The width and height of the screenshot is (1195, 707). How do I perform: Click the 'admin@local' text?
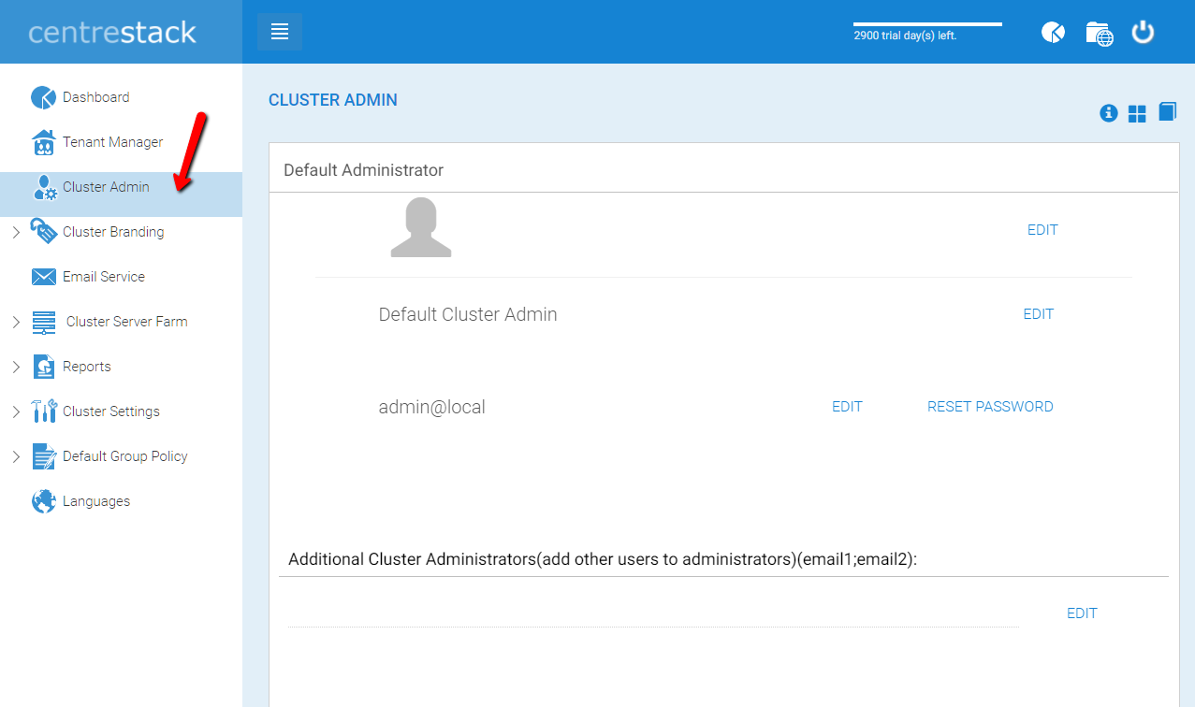(431, 408)
